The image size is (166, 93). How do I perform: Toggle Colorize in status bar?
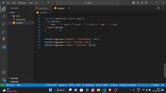143,85
